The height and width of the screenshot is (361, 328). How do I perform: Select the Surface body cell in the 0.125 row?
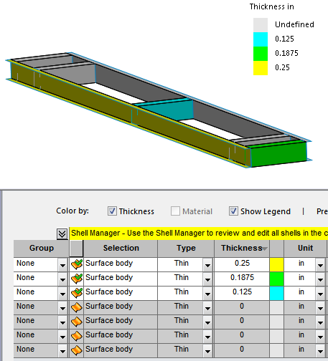[x=121, y=294]
